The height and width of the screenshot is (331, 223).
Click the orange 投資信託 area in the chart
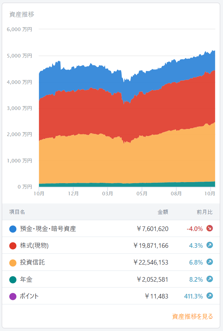coord(107,161)
